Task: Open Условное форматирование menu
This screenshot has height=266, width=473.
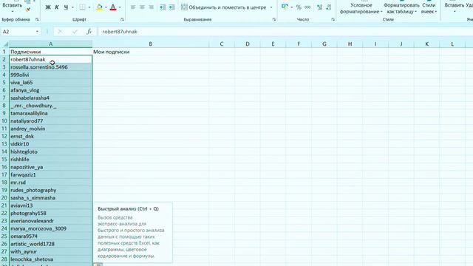Action: [x=361, y=8]
